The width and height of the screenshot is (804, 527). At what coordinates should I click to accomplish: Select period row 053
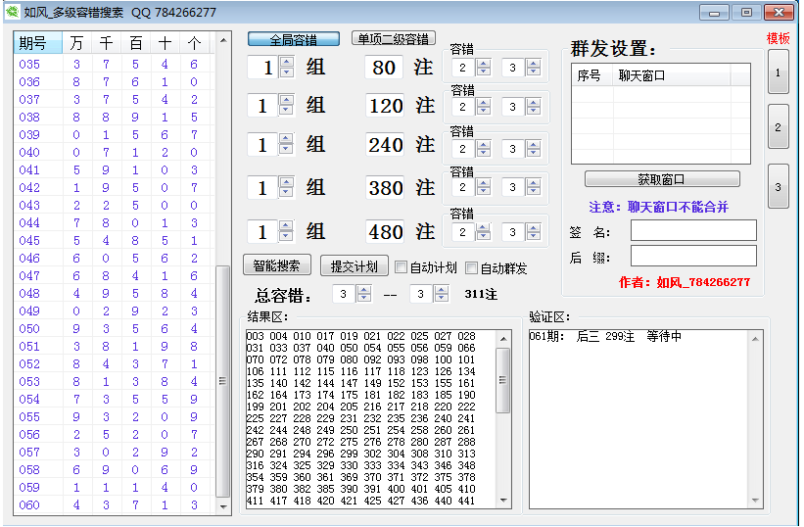pyautogui.click(x=115, y=381)
